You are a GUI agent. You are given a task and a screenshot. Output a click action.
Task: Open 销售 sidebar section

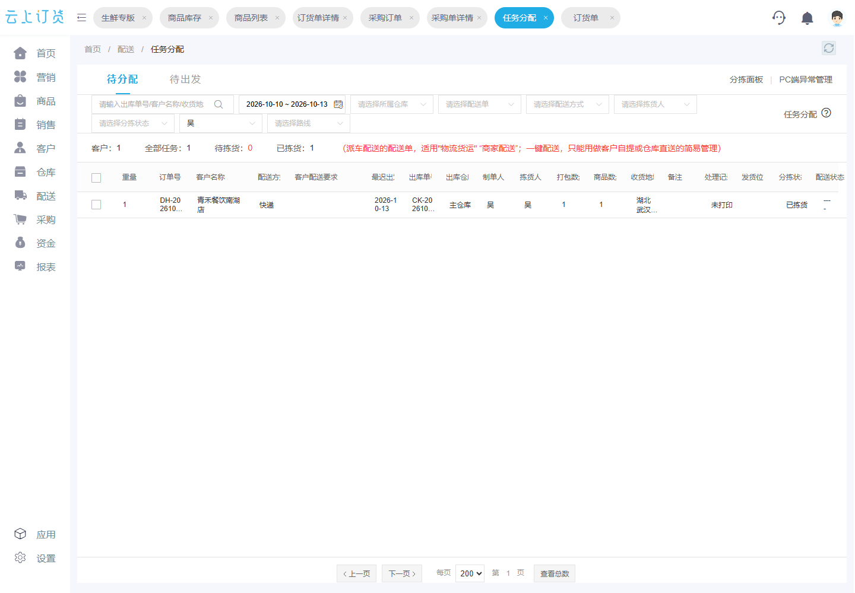click(35, 125)
